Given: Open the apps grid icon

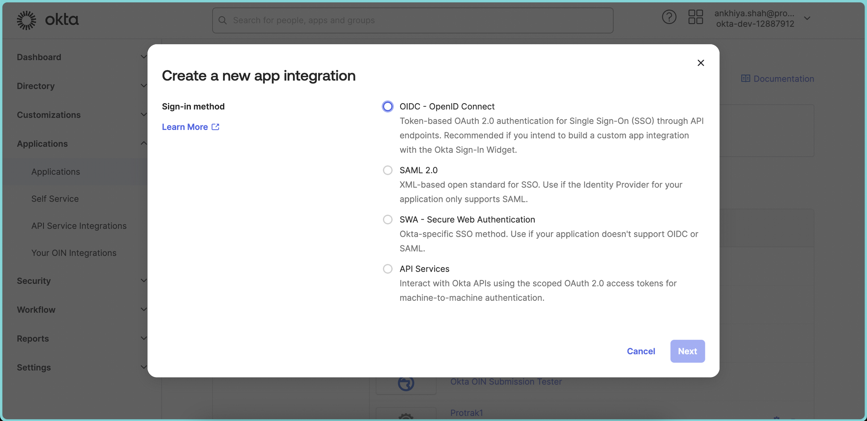Looking at the screenshot, I should [x=695, y=17].
